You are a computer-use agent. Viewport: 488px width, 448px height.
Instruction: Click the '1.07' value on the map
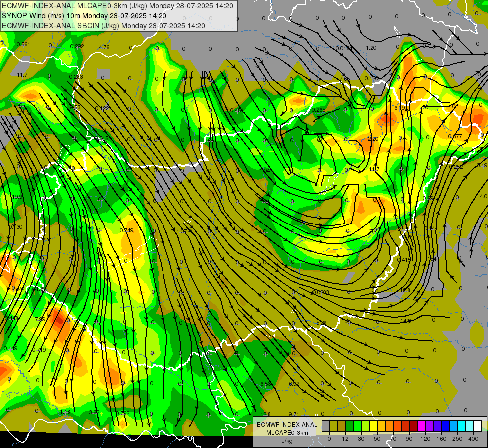(x=182, y=231)
